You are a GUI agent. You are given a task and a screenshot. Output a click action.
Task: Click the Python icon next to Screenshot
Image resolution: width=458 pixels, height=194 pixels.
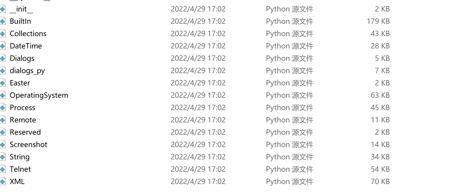3,145
